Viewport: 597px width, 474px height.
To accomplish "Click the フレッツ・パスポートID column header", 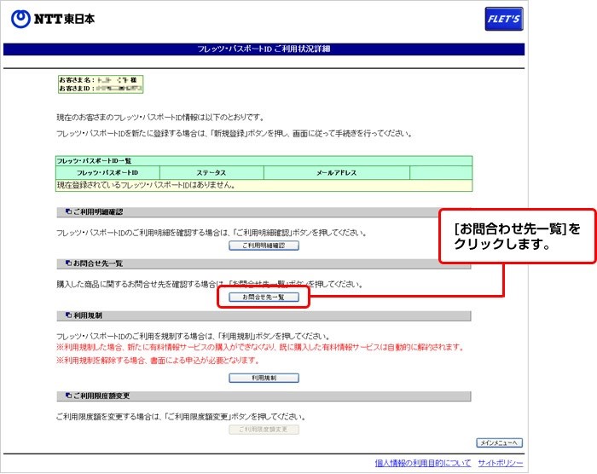I will pyautogui.click(x=107, y=173).
